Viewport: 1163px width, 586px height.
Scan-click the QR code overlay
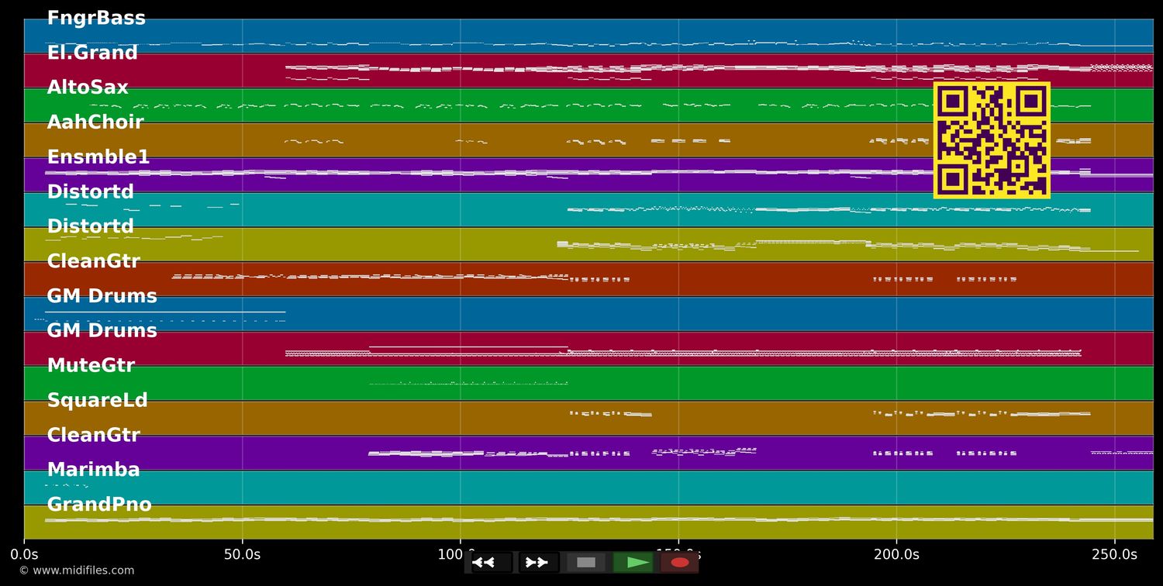click(x=992, y=140)
